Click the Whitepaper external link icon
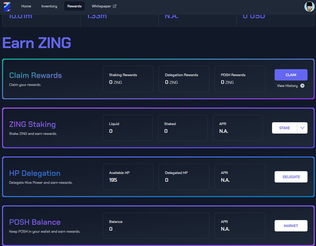 point(114,6)
